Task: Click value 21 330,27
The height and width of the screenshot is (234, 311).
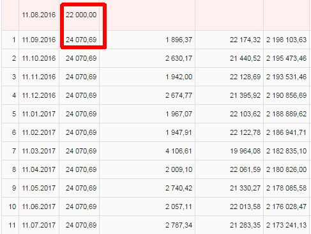Action: coord(245,188)
